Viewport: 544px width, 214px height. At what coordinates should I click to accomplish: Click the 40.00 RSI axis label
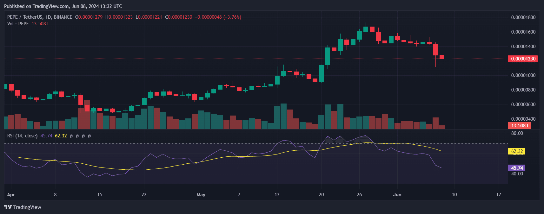click(517, 174)
